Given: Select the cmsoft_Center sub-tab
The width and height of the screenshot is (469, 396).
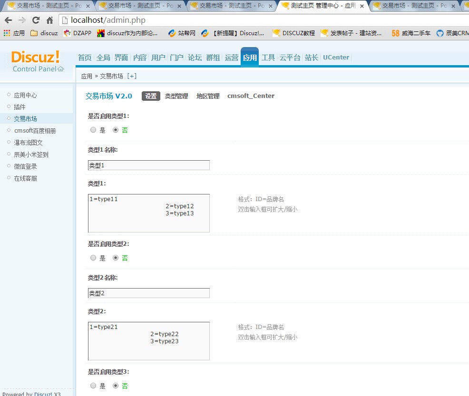Looking at the screenshot, I should (x=251, y=96).
